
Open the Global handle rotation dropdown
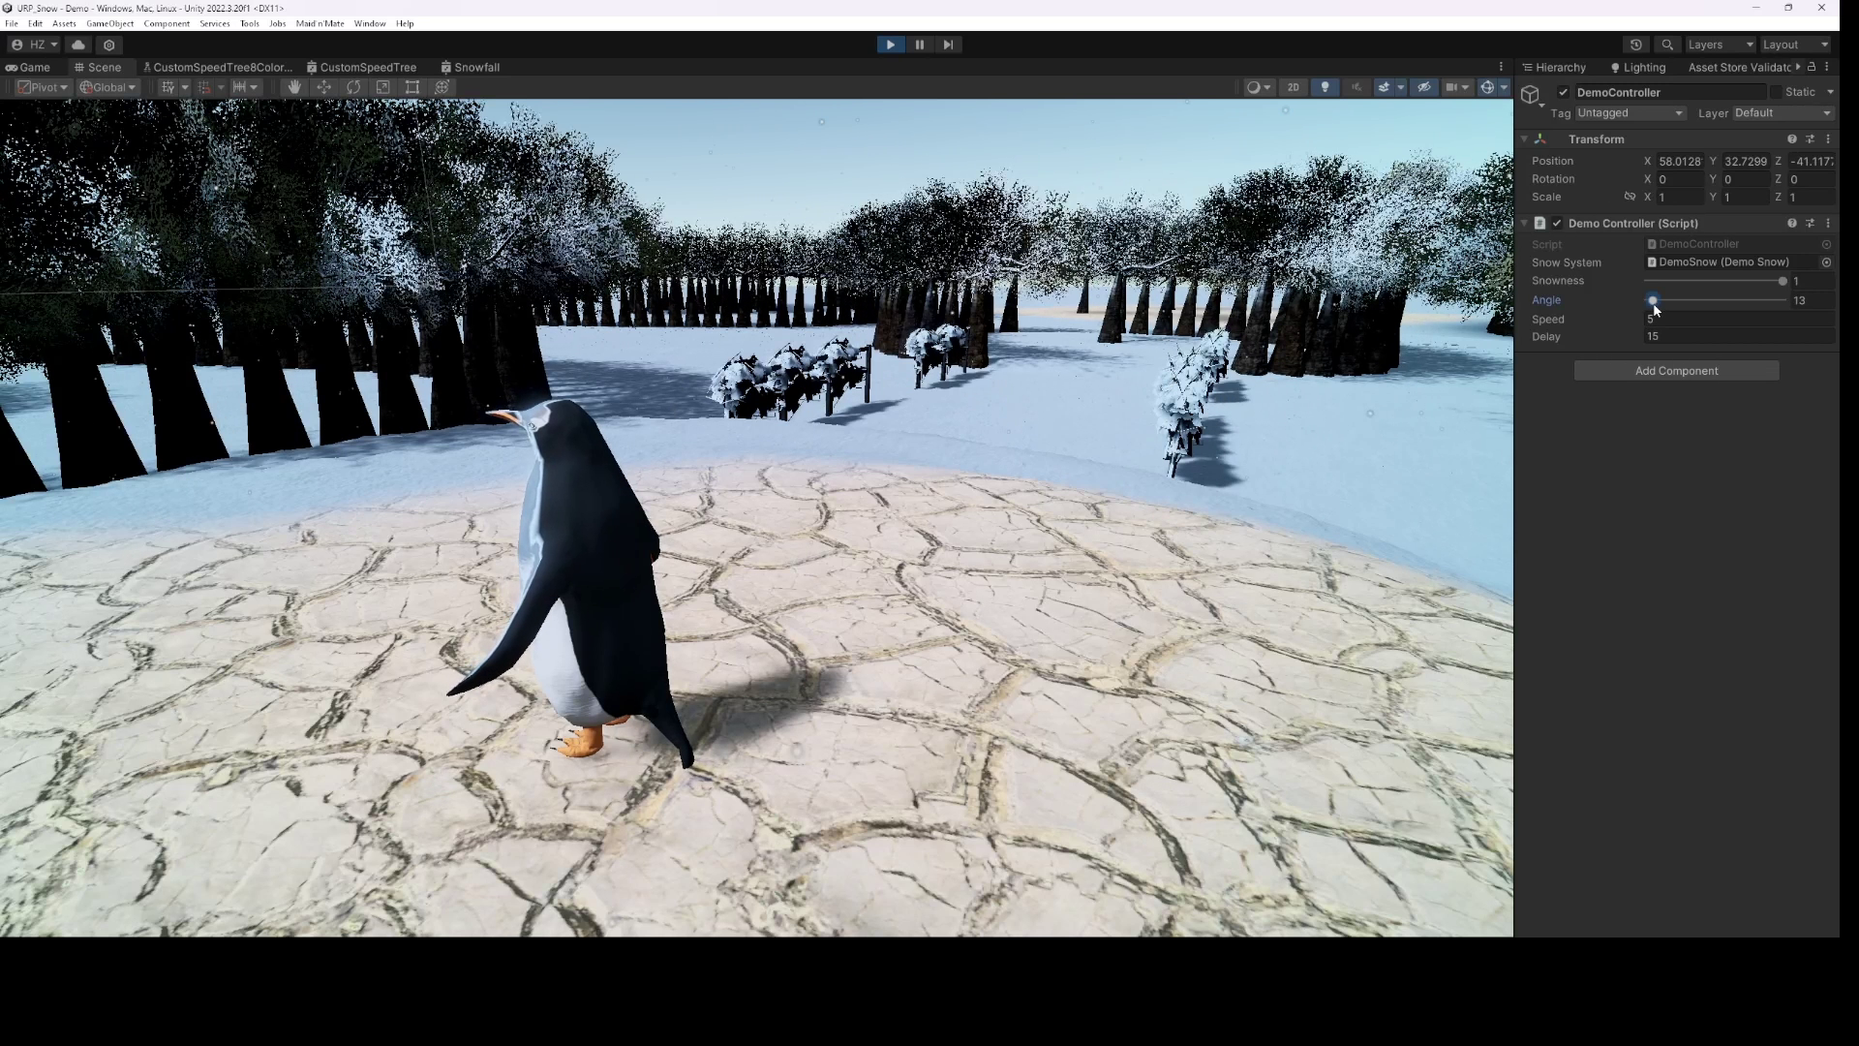click(107, 87)
